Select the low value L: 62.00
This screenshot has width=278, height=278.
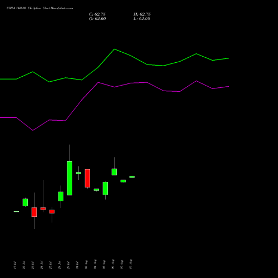pos(142,19)
